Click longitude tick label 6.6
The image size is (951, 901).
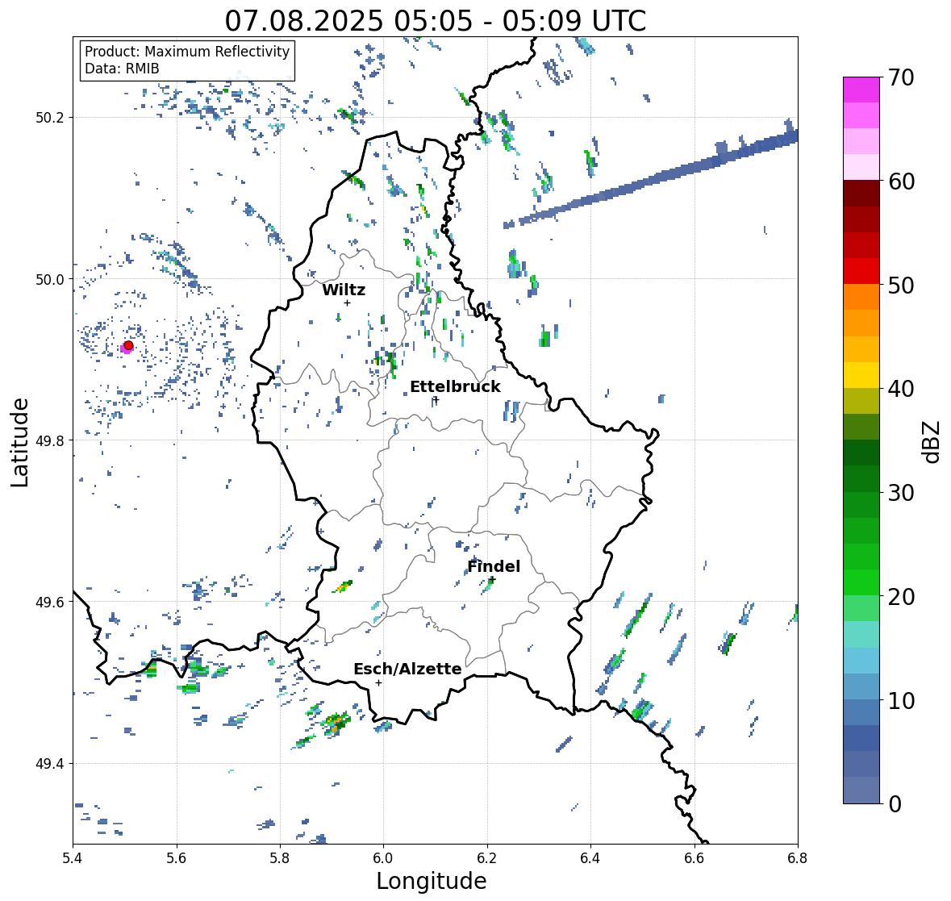coord(694,857)
